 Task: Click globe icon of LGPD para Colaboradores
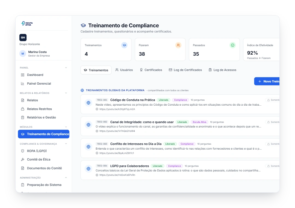[x=88, y=169]
